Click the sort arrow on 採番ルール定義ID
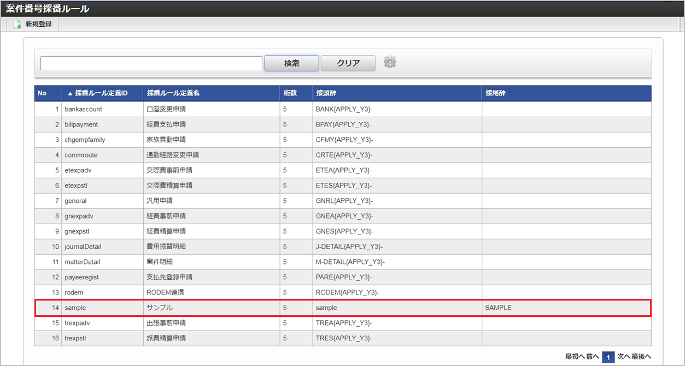 tap(69, 93)
